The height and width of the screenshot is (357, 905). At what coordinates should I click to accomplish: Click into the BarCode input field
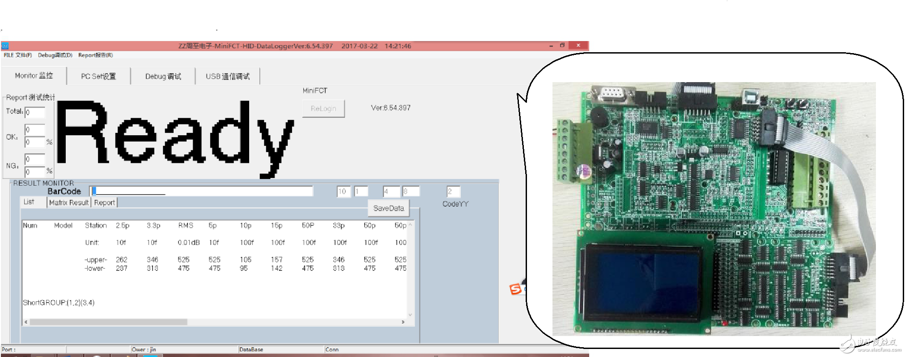[x=201, y=191]
